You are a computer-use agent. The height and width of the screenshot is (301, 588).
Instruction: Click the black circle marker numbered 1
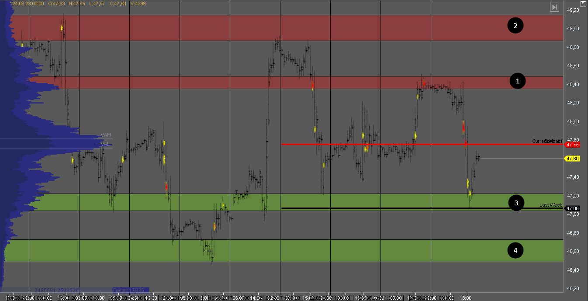click(x=518, y=81)
